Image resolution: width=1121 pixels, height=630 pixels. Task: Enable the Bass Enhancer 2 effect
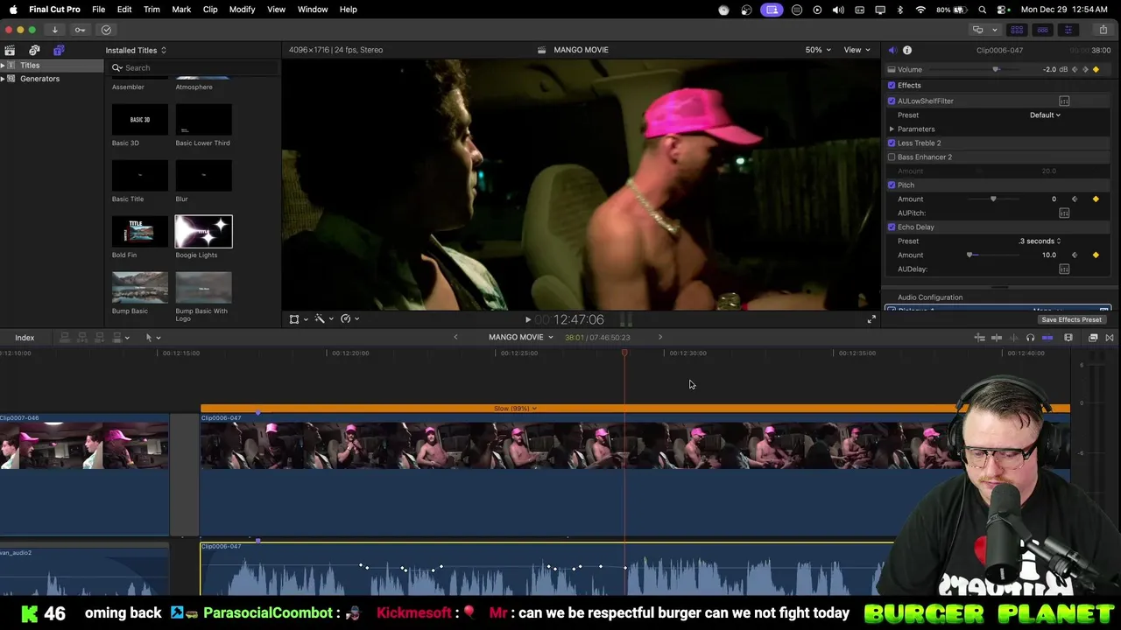pyautogui.click(x=892, y=157)
